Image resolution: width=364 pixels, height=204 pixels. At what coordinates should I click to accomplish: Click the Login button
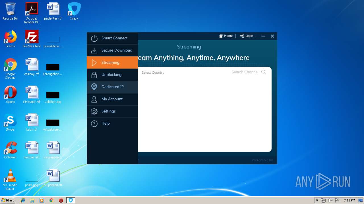click(247, 36)
